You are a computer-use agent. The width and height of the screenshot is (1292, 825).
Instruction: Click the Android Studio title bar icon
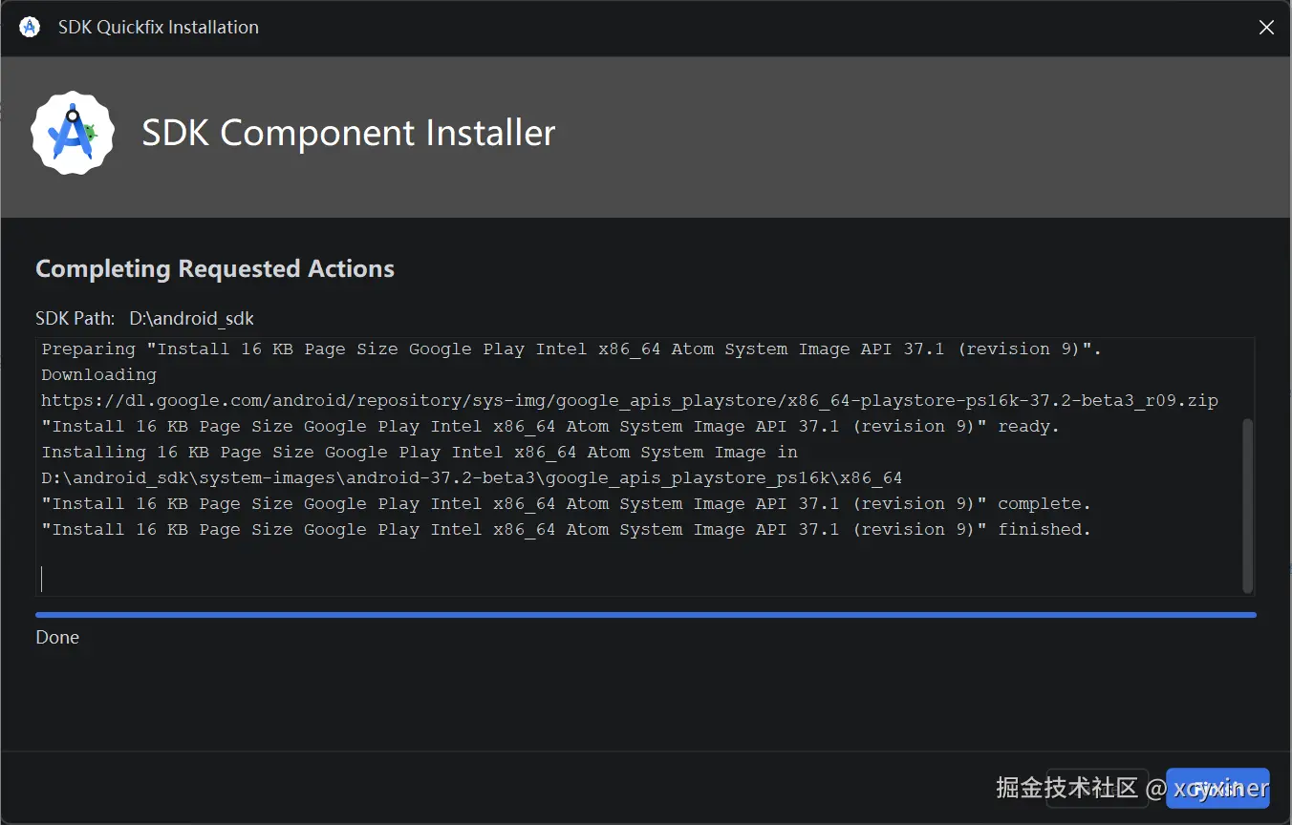pyautogui.click(x=30, y=27)
